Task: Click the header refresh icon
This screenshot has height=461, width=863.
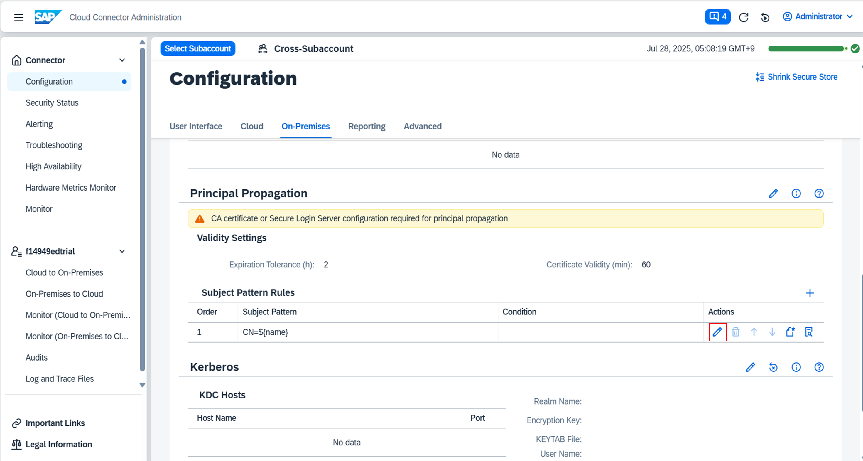Action: pyautogui.click(x=744, y=17)
